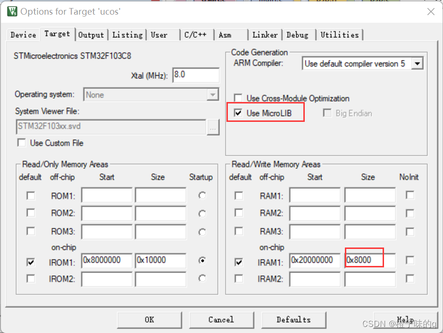Open the Linker tab
Image resolution: width=443 pixels, height=333 pixels.
pos(265,35)
